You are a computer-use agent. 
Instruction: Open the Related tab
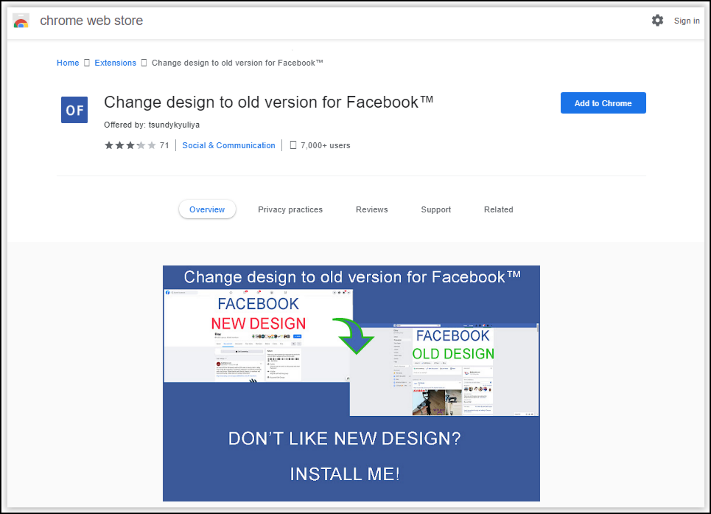[498, 209]
